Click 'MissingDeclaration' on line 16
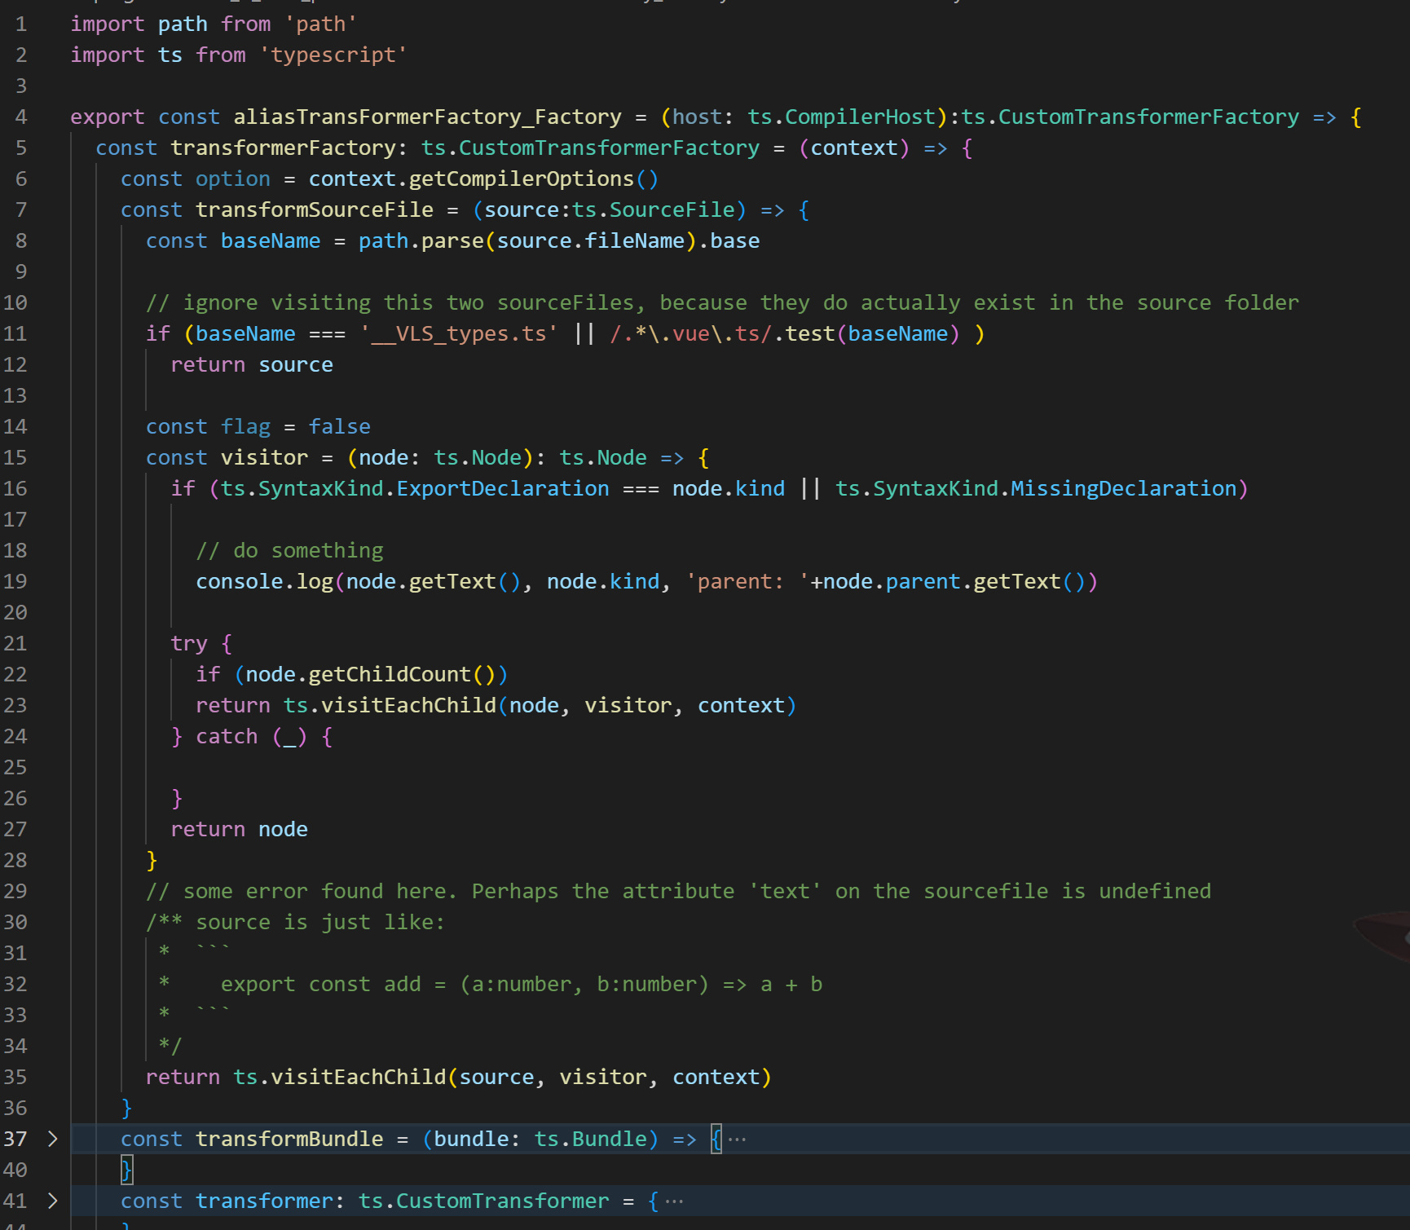Image resolution: width=1410 pixels, height=1230 pixels. click(x=1124, y=488)
